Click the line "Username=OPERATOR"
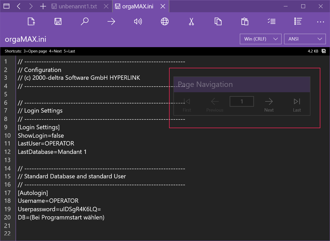 (48, 201)
